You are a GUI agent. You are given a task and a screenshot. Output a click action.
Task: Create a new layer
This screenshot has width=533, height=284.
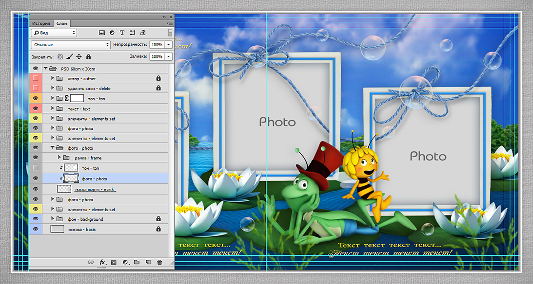(x=148, y=262)
